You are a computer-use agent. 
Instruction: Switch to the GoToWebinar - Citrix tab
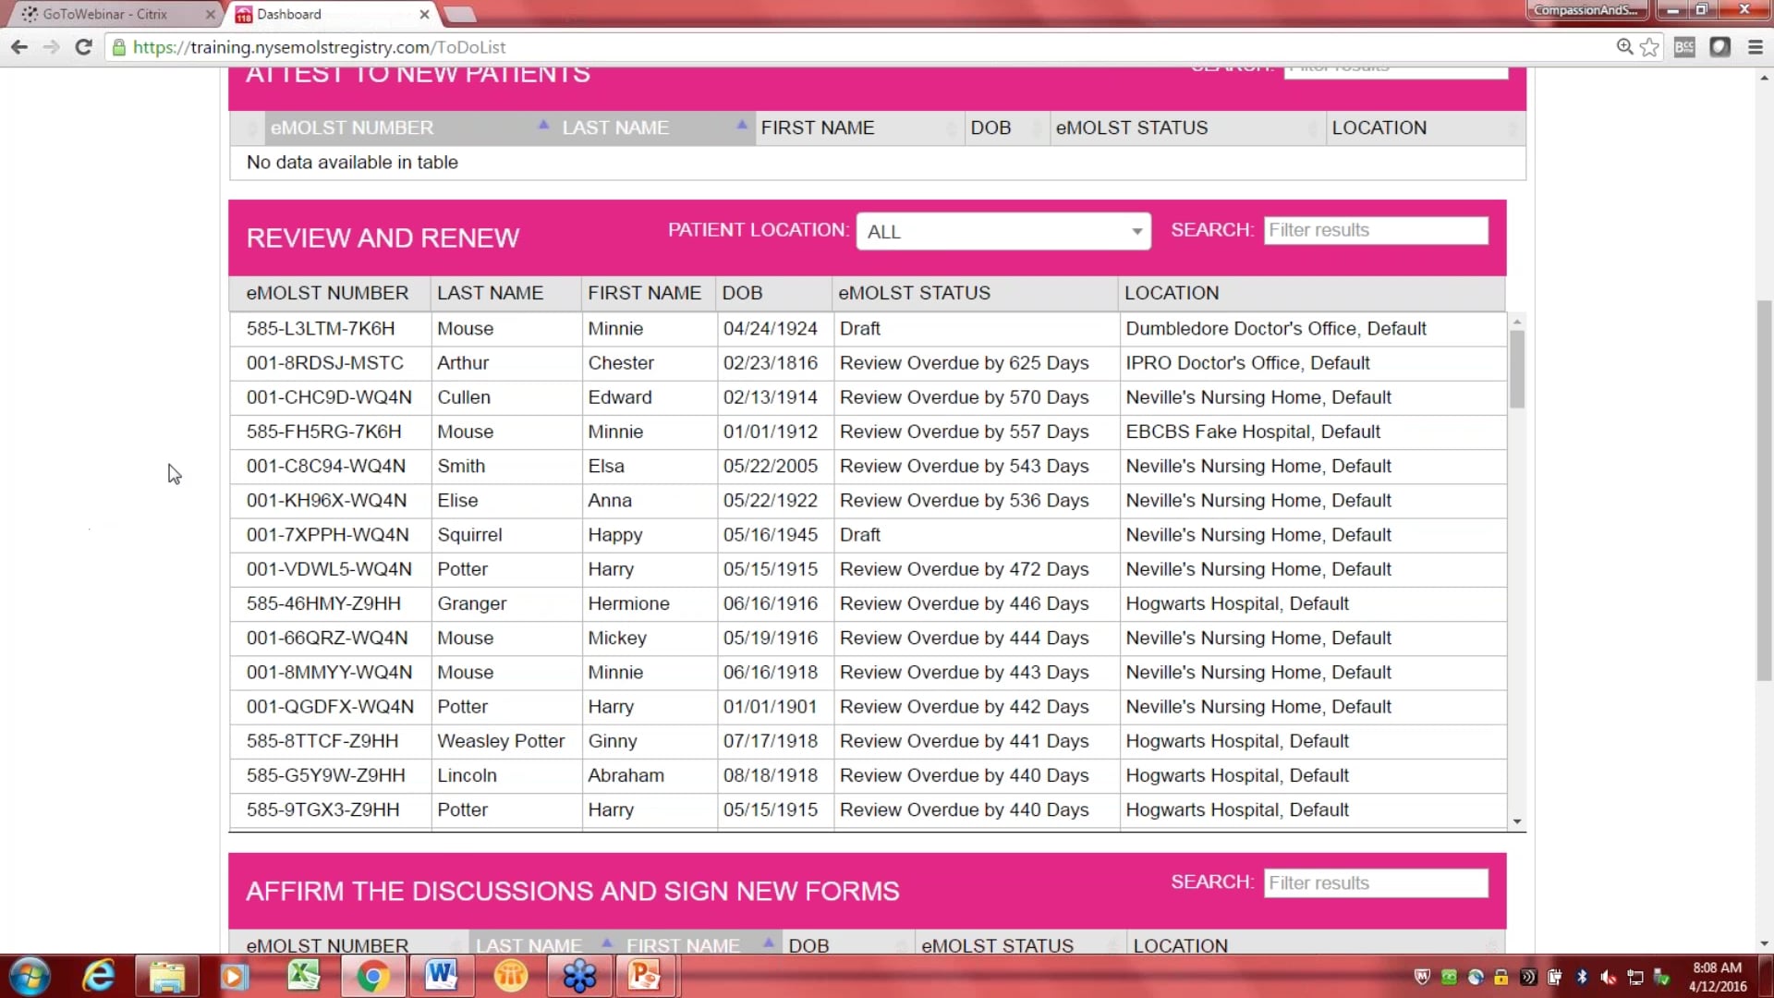click(106, 14)
